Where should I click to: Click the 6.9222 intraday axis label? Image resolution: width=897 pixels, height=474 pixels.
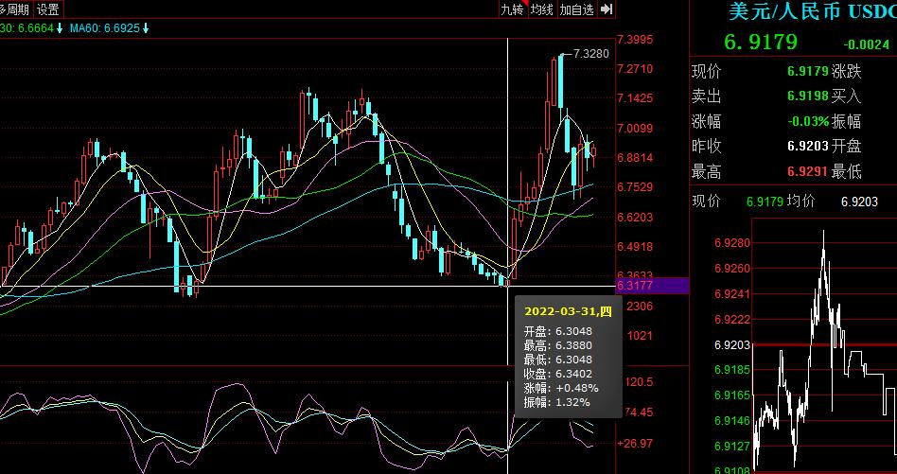[x=731, y=319]
